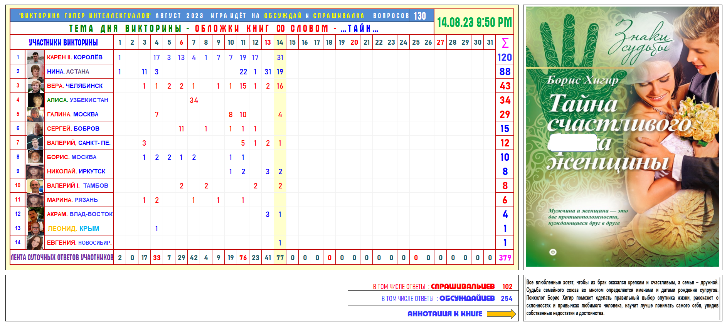This screenshot has height=326, width=727.
Task: Click the name 'КАРЕН II. КОРОЛЁВ'
Action: click(x=75, y=57)
